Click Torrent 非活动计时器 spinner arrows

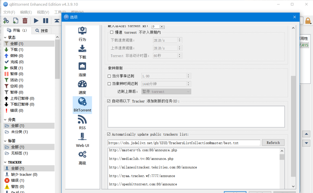(179, 55)
